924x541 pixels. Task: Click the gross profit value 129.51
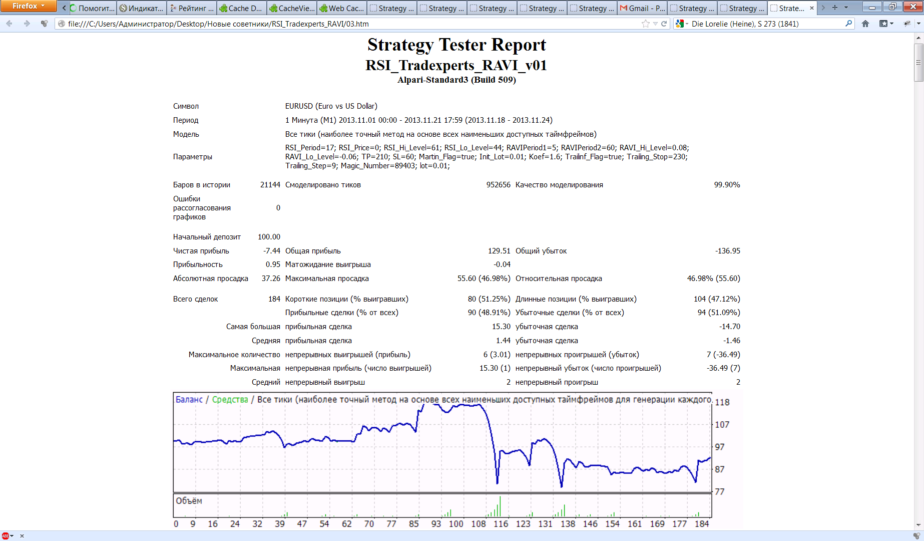(x=499, y=251)
